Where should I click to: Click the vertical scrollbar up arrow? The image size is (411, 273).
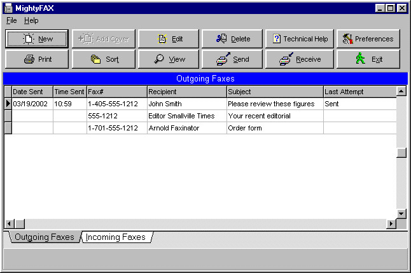[x=401, y=91]
